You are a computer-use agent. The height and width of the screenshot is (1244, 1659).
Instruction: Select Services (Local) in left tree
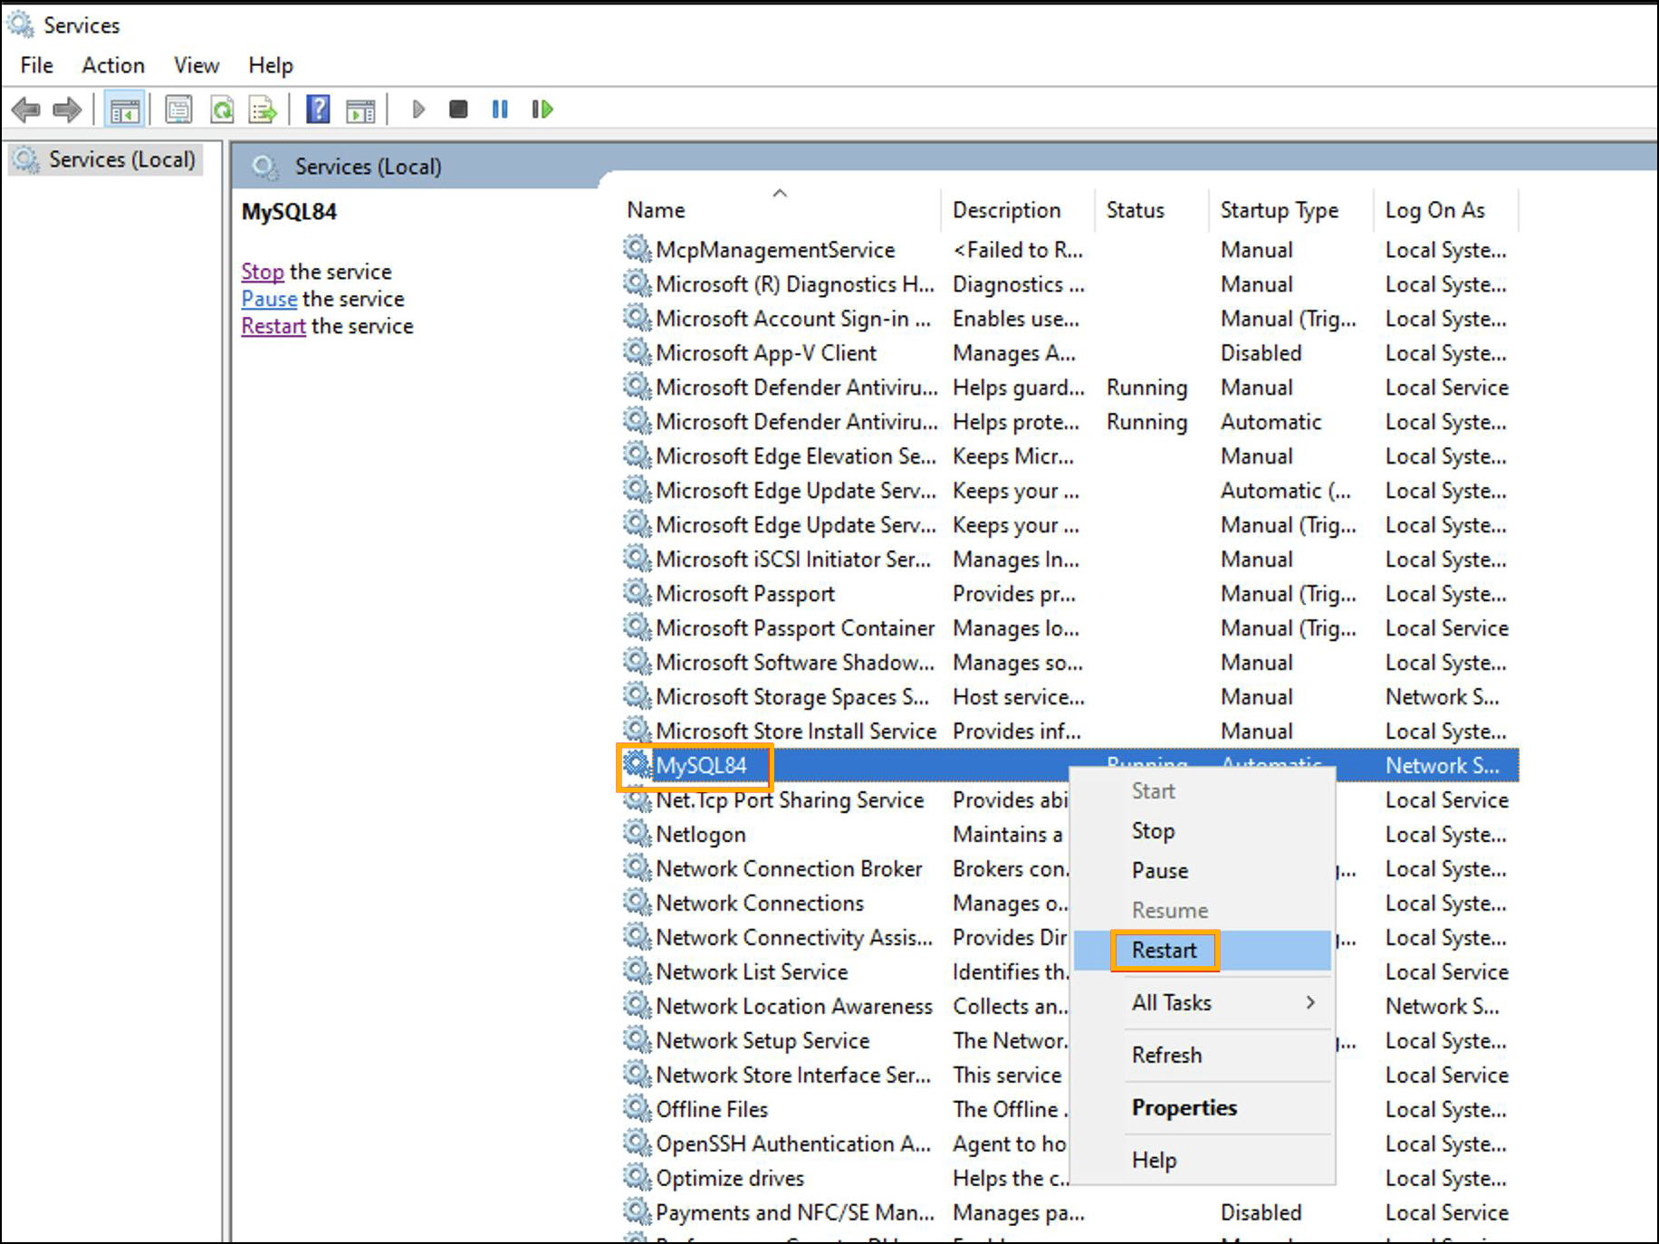[x=121, y=160]
